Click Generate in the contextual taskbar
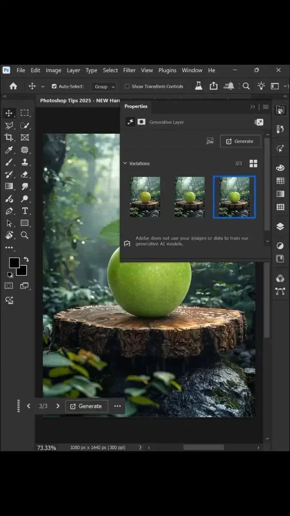 (86, 406)
